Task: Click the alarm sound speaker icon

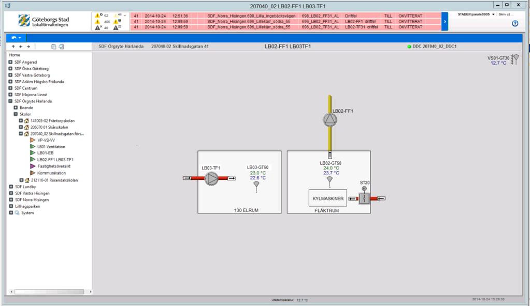Action: pos(117,15)
